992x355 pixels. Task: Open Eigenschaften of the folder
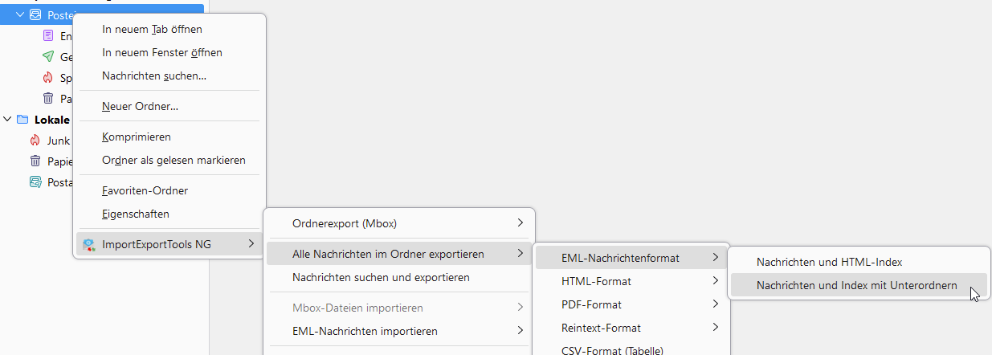tap(136, 214)
